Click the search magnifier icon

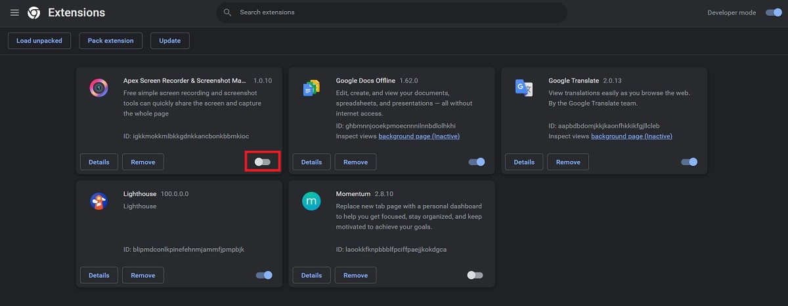click(227, 12)
